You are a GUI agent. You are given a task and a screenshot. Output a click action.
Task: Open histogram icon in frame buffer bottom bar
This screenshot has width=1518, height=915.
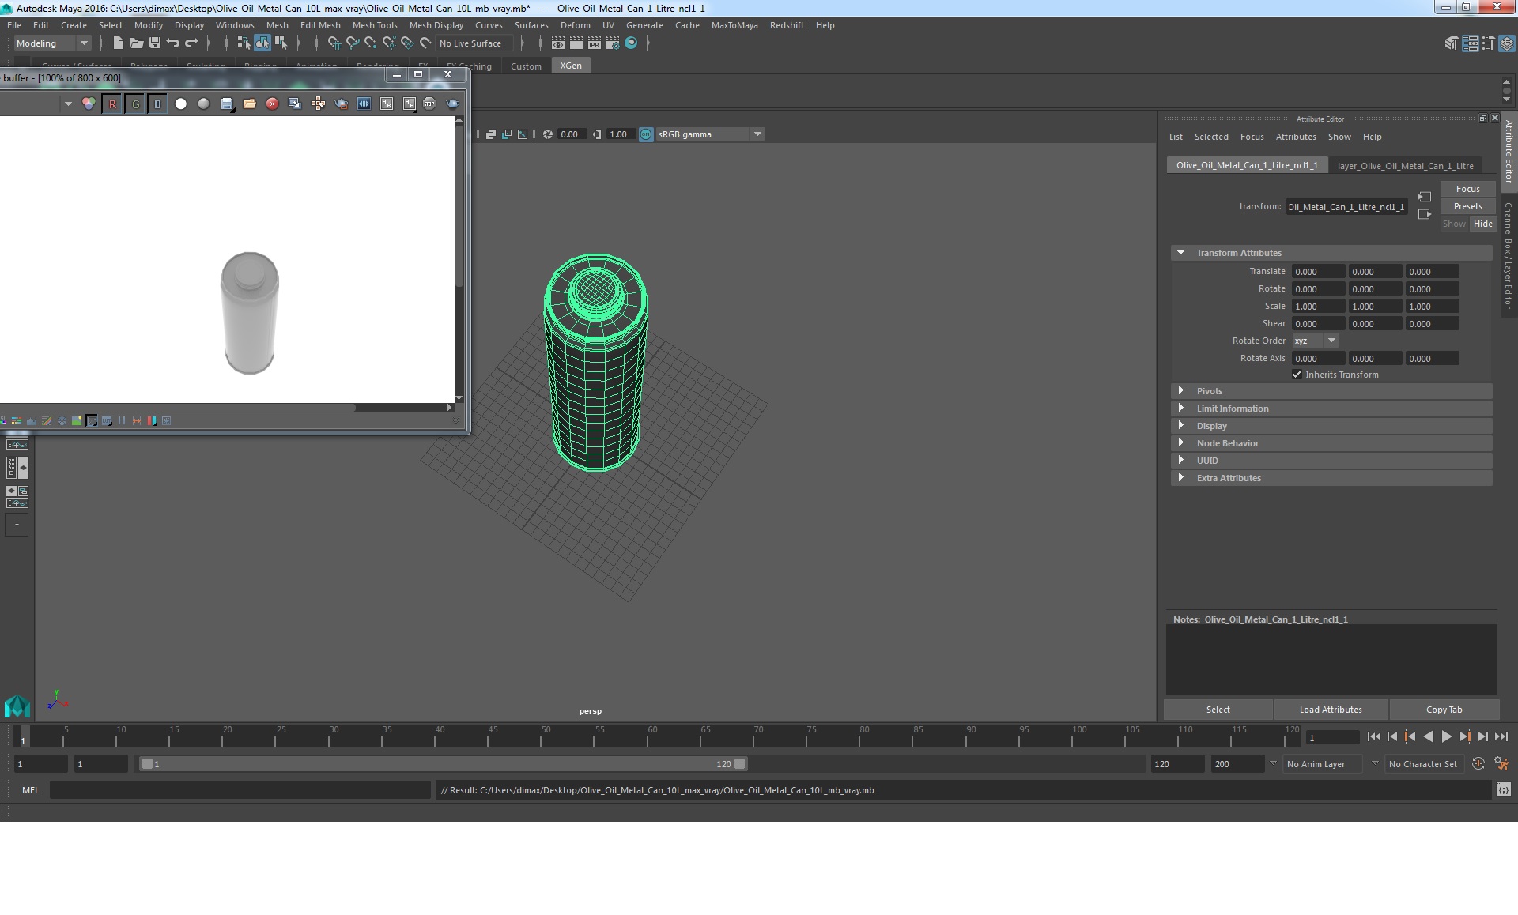pos(32,421)
